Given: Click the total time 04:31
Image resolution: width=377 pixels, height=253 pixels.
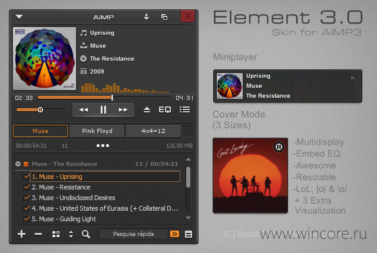Looking at the screenshot, I should click(x=184, y=98).
